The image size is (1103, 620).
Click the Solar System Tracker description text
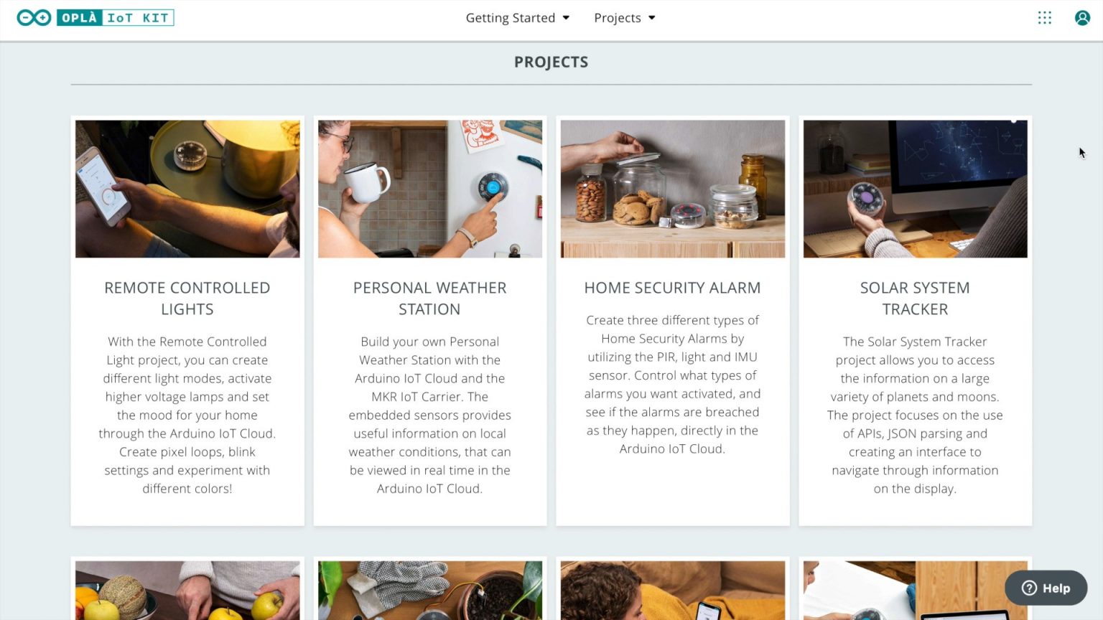tap(915, 415)
